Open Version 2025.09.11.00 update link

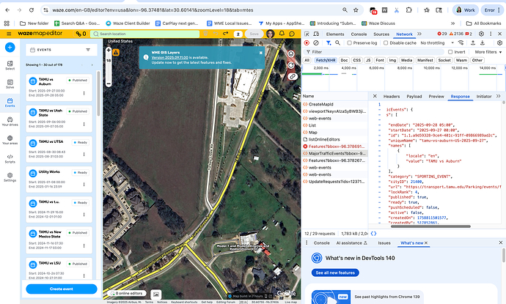(x=169, y=57)
